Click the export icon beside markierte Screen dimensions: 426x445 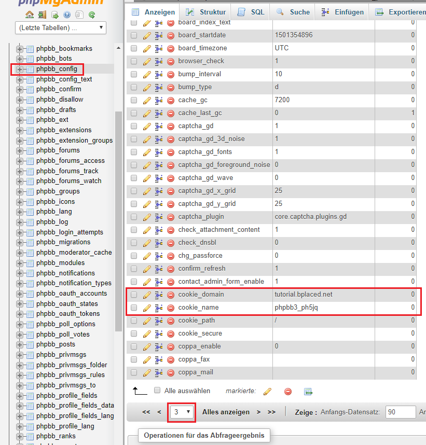point(308,392)
